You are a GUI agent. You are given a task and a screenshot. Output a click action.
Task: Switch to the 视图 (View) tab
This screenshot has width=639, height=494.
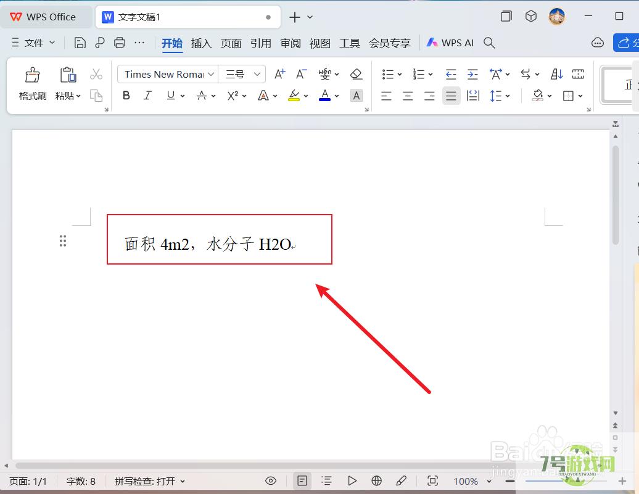click(x=320, y=43)
